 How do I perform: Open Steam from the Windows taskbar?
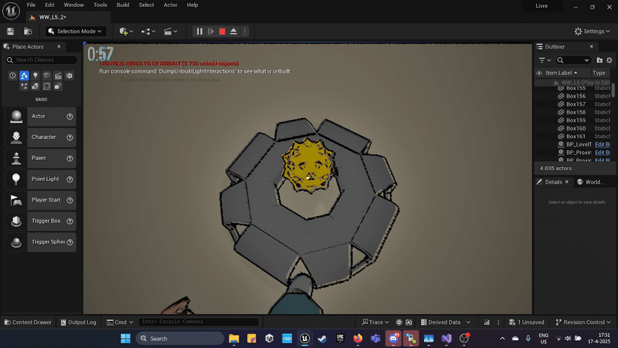(x=321, y=339)
